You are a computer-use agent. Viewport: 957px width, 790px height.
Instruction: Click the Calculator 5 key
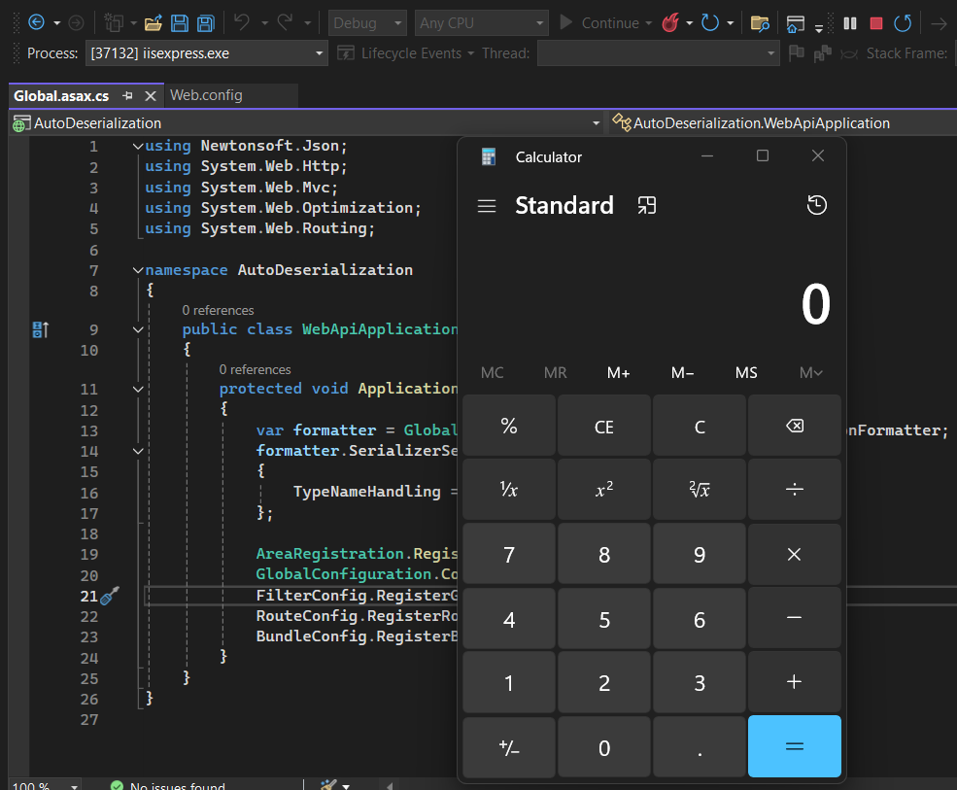tap(604, 618)
